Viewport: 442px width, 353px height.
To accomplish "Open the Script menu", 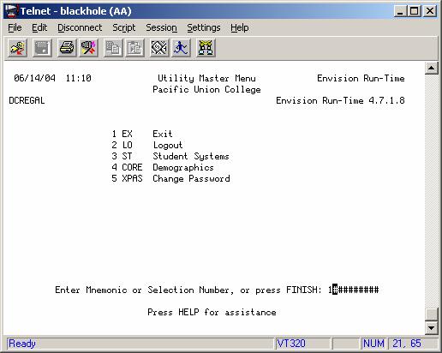I will pyautogui.click(x=123, y=27).
